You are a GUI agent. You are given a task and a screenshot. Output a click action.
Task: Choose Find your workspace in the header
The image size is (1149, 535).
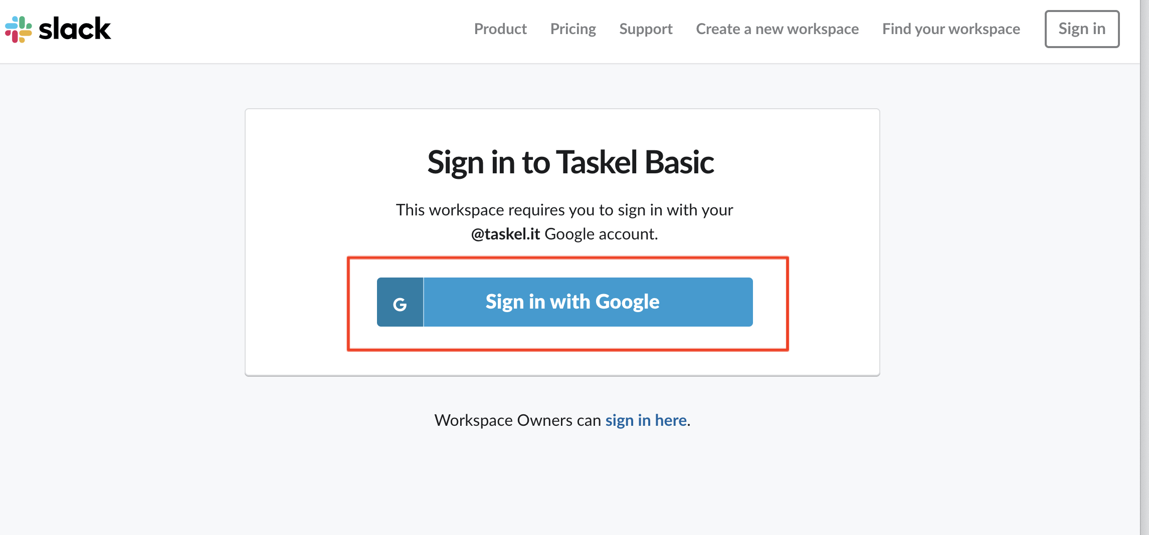[x=951, y=29]
